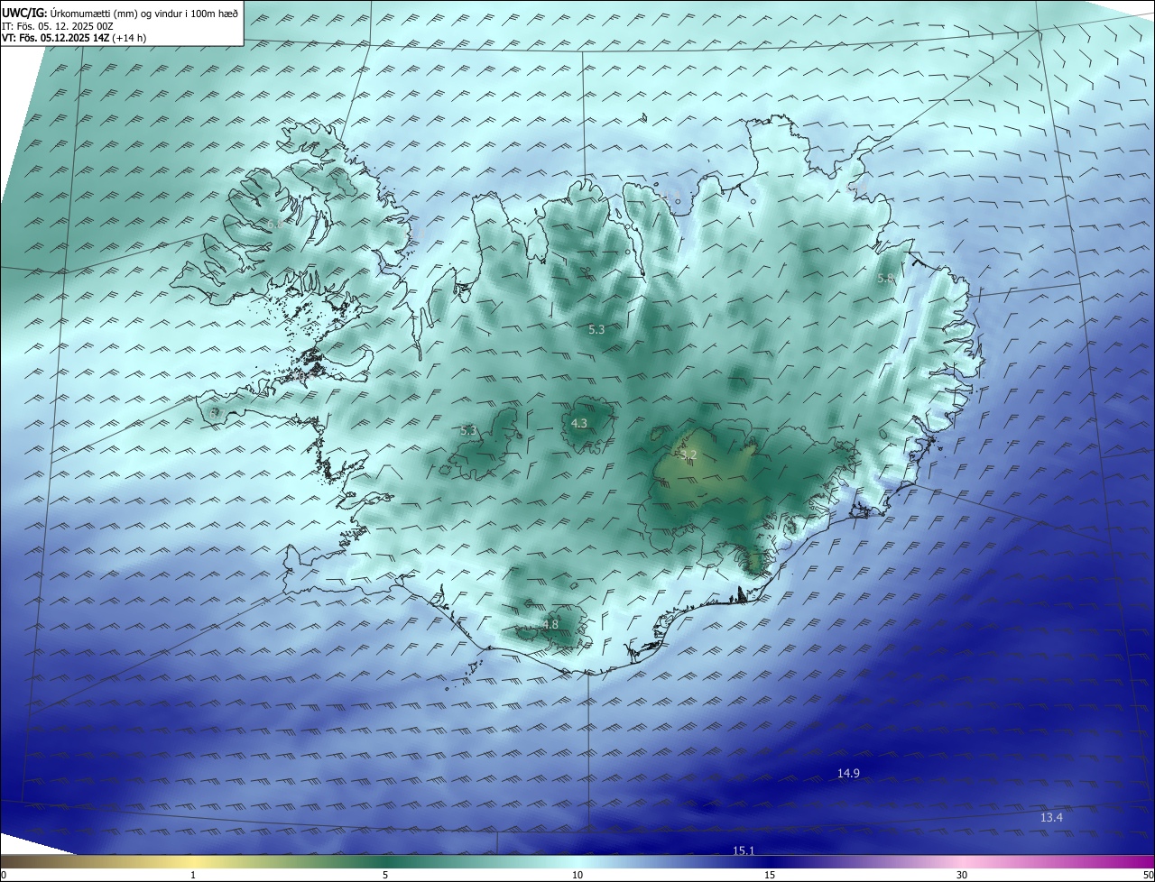Click the 10 tick label on colour scale
The image size is (1155, 882).
[x=577, y=875]
